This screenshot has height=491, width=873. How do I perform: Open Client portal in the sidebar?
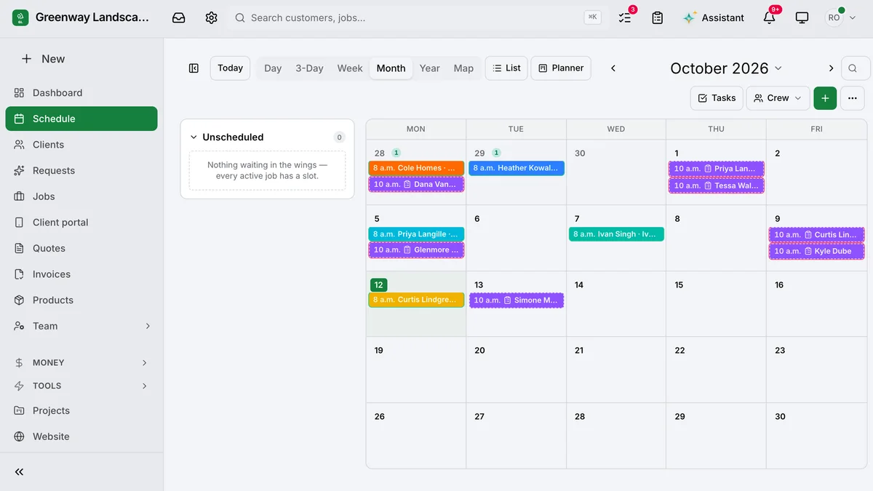[x=81, y=223]
